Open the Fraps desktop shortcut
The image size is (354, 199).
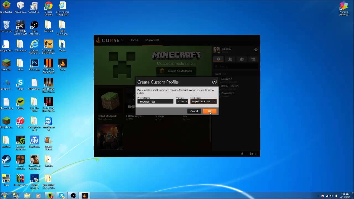(6, 180)
